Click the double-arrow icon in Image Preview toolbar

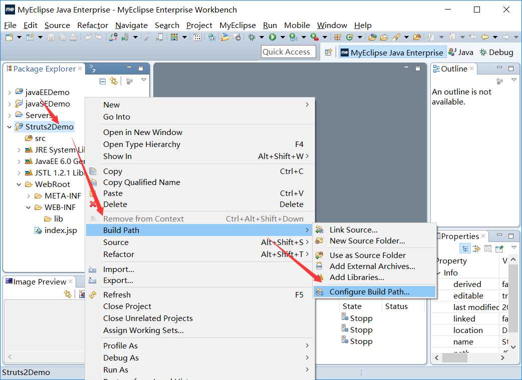point(68,294)
